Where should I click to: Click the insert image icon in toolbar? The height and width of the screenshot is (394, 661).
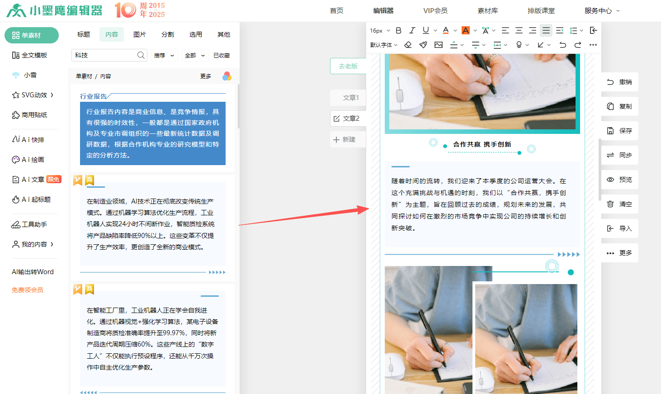[439, 45]
